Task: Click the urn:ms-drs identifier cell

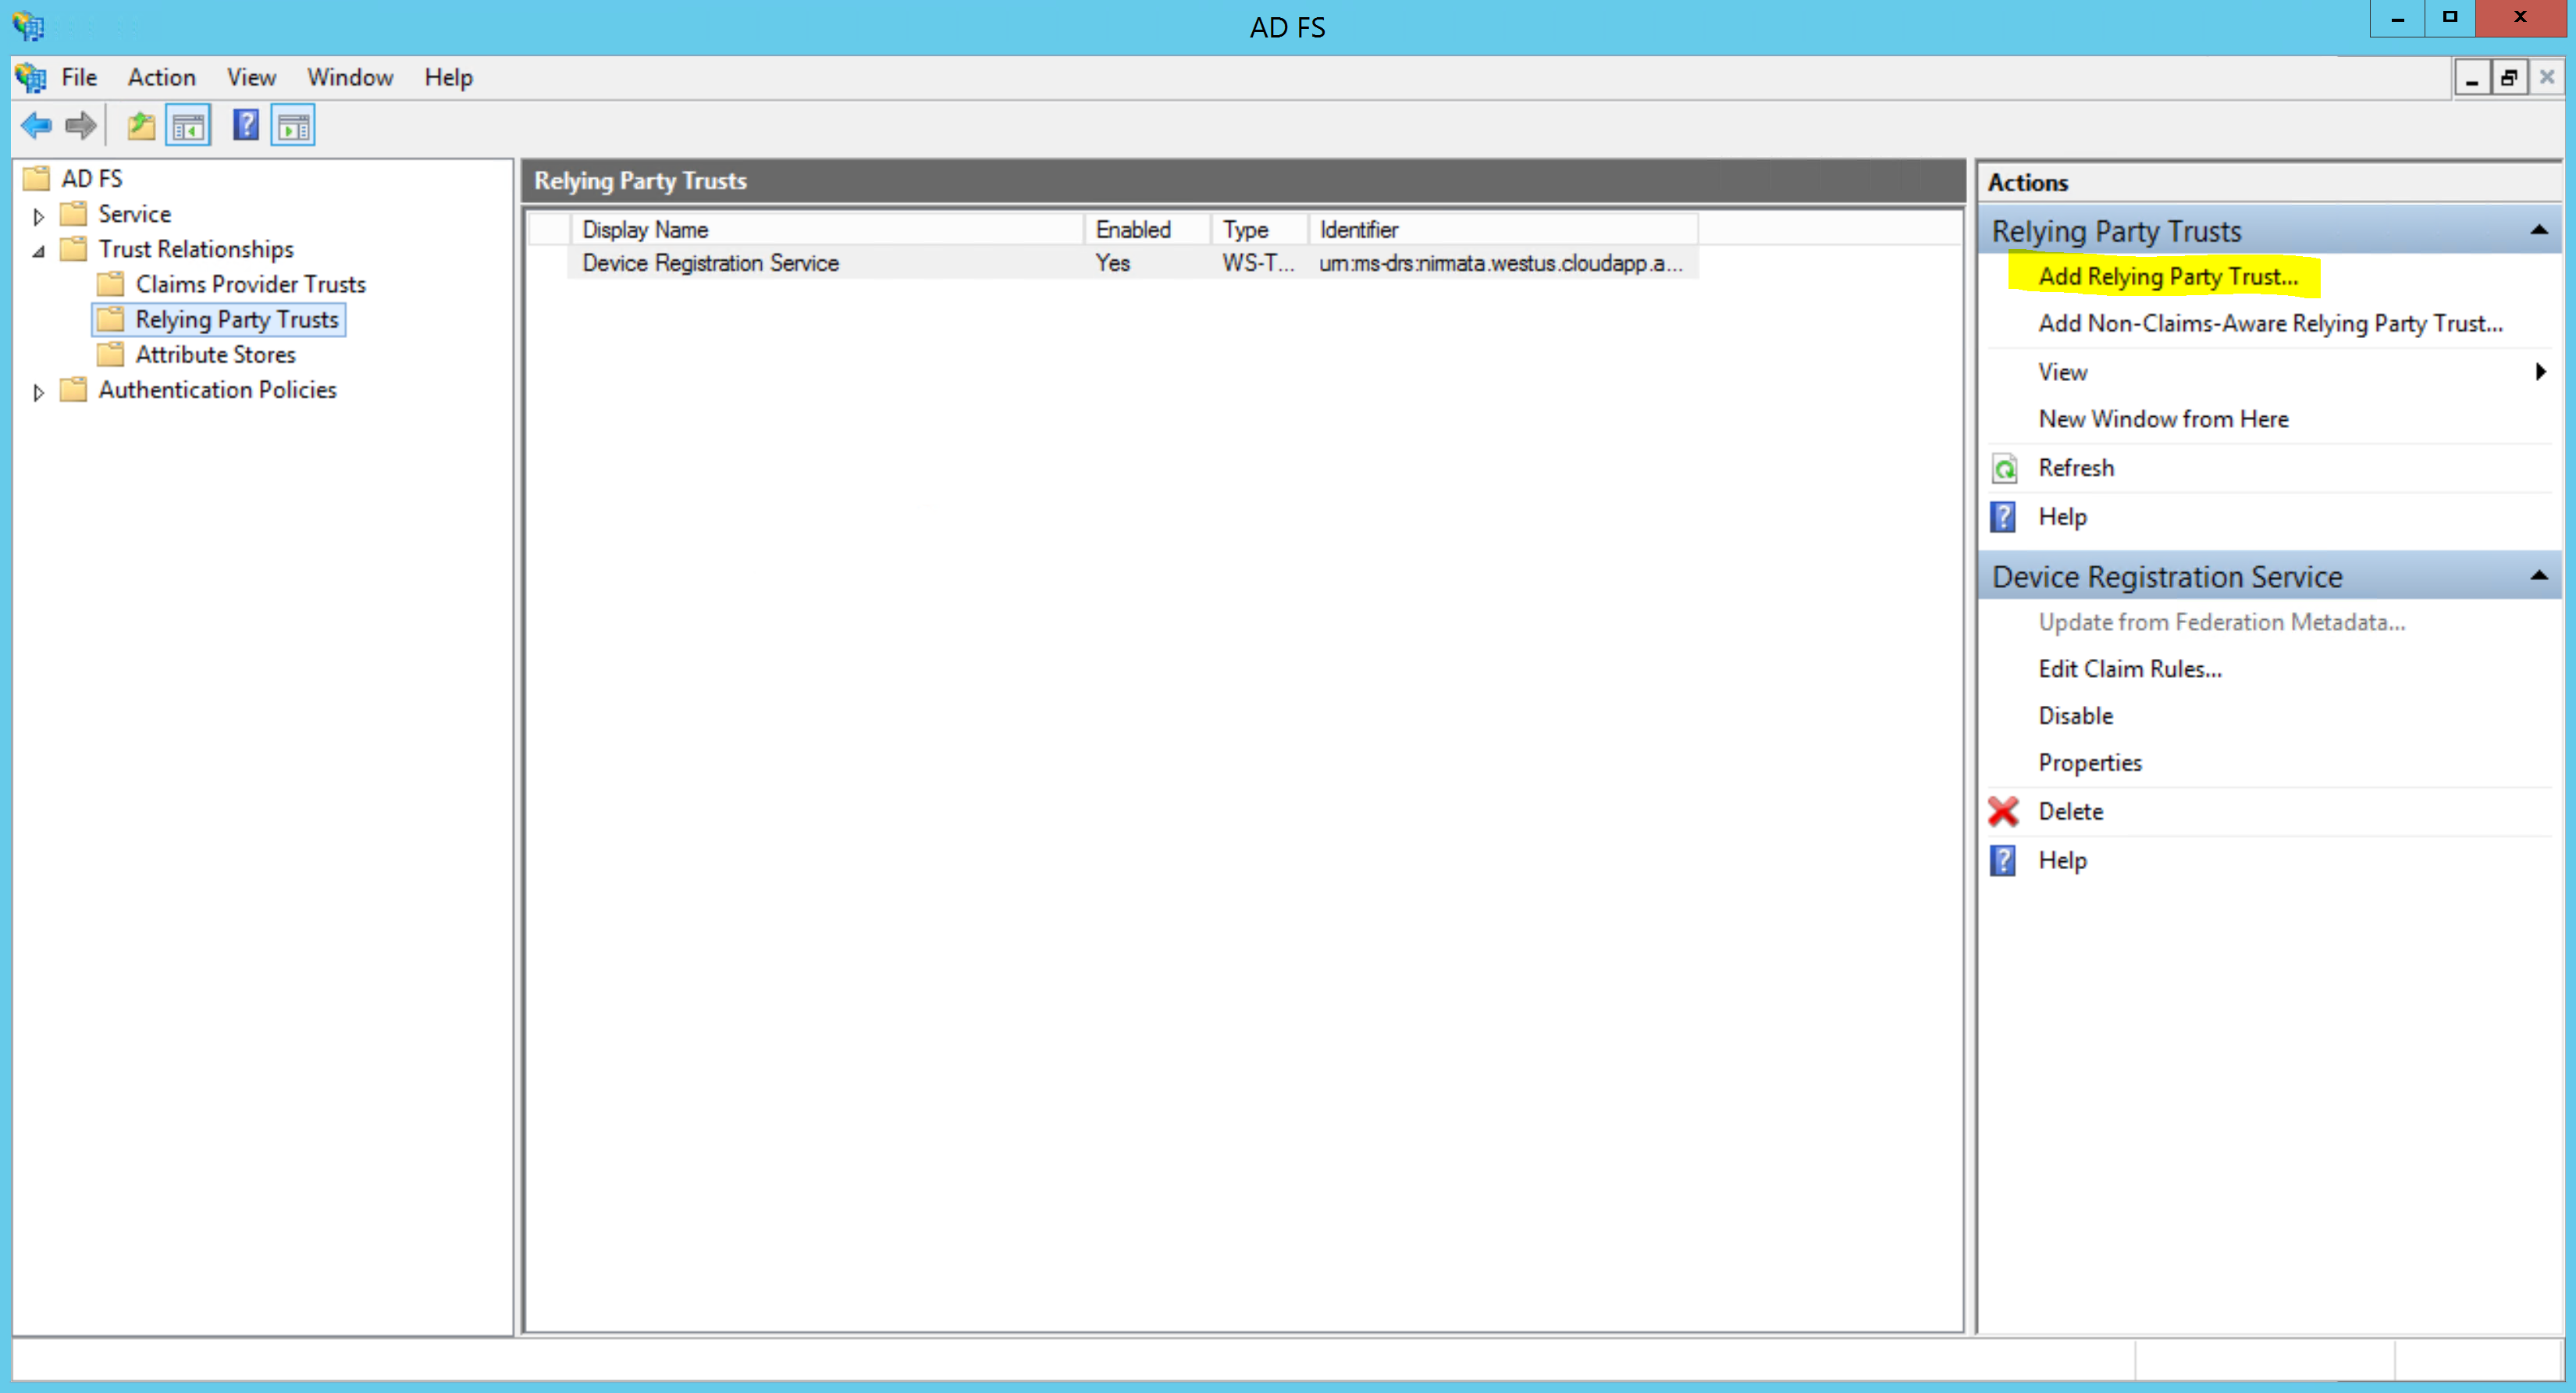Action: click(x=1501, y=263)
